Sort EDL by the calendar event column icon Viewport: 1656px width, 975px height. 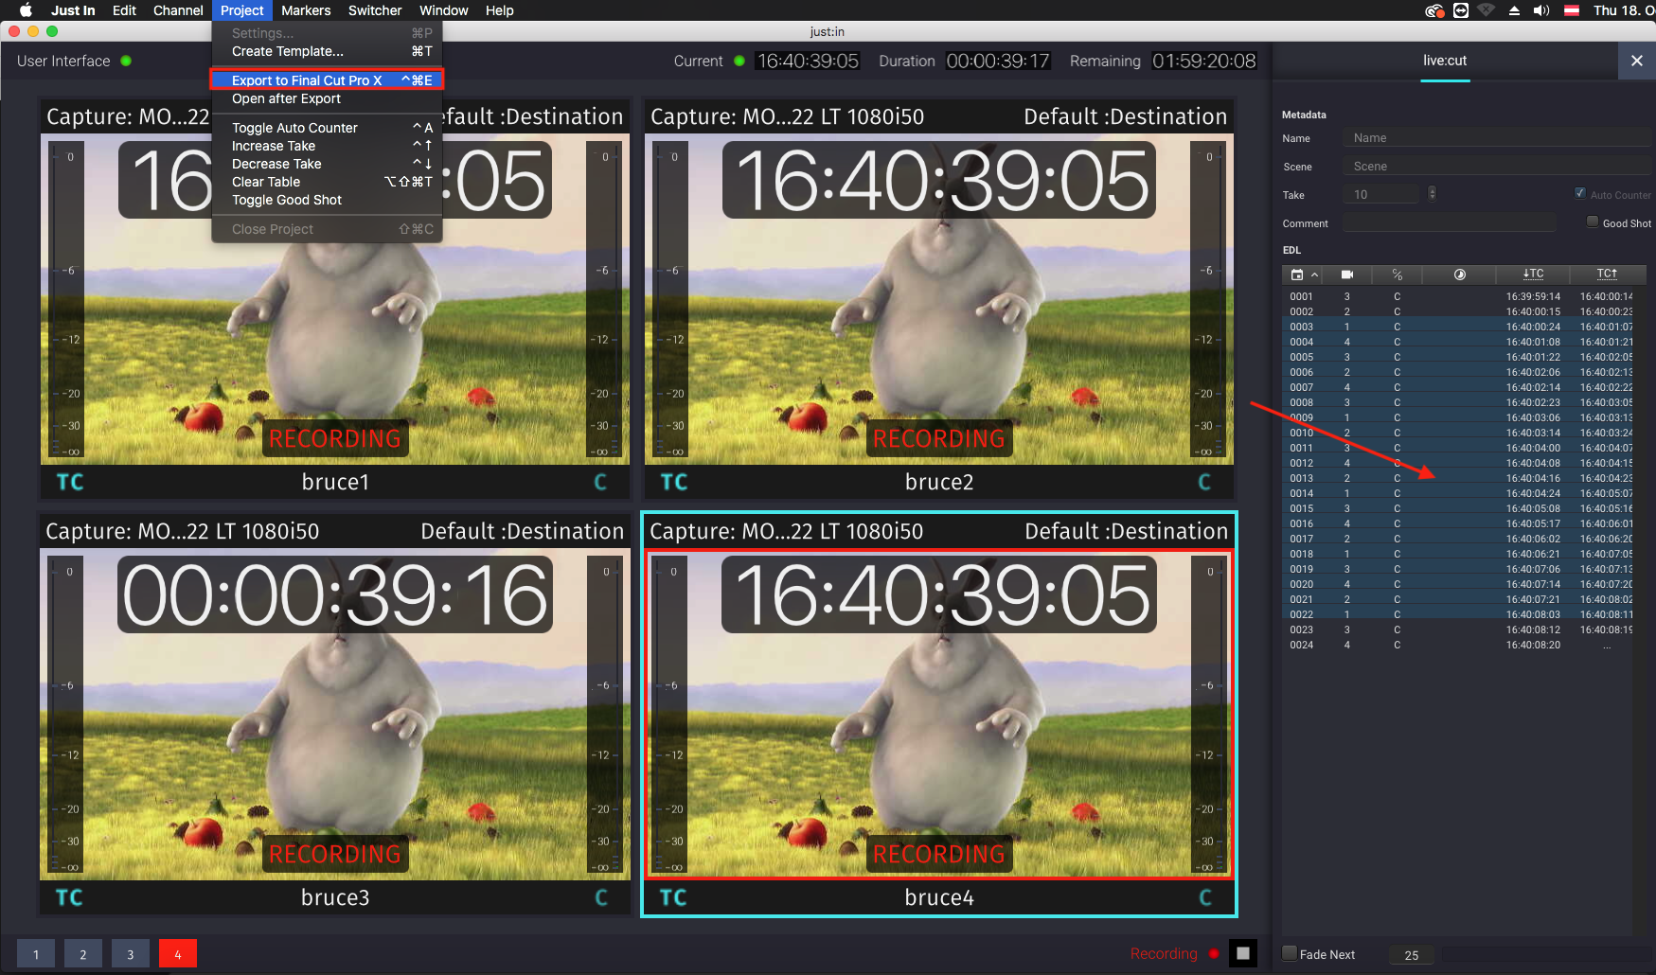pyautogui.click(x=1297, y=275)
